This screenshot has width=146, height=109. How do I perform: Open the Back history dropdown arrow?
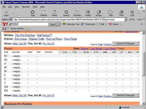pos(13,13)
